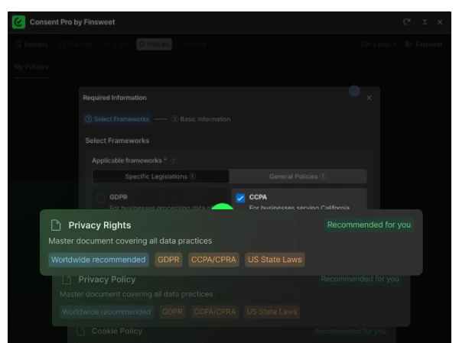
Task: Open the Logs tab
Action: coord(116,44)
